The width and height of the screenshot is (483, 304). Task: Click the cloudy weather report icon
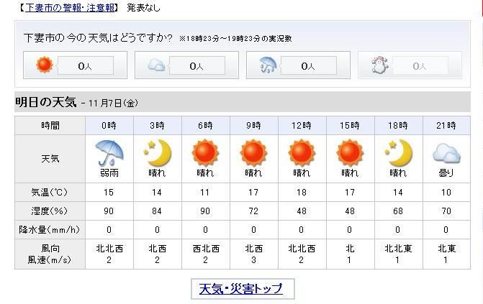(x=157, y=65)
